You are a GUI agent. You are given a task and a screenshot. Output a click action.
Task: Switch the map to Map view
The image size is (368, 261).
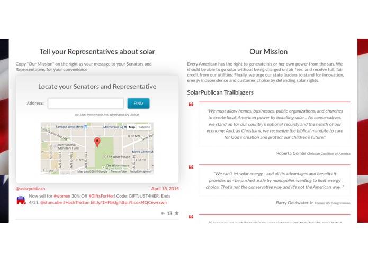click(132, 127)
